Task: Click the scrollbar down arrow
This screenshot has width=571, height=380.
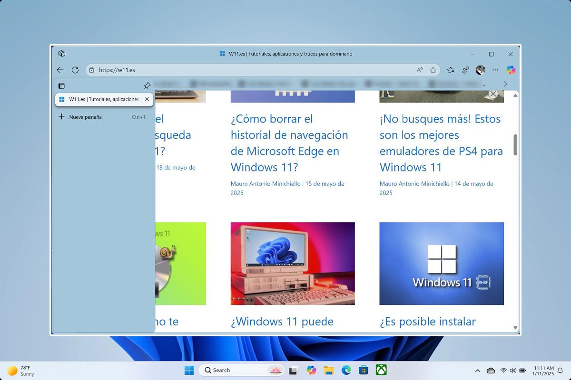Action: pyautogui.click(x=515, y=328)
